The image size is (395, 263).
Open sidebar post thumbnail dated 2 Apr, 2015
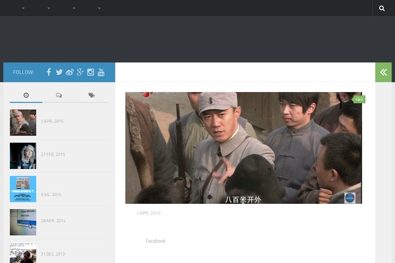[23, 122]
